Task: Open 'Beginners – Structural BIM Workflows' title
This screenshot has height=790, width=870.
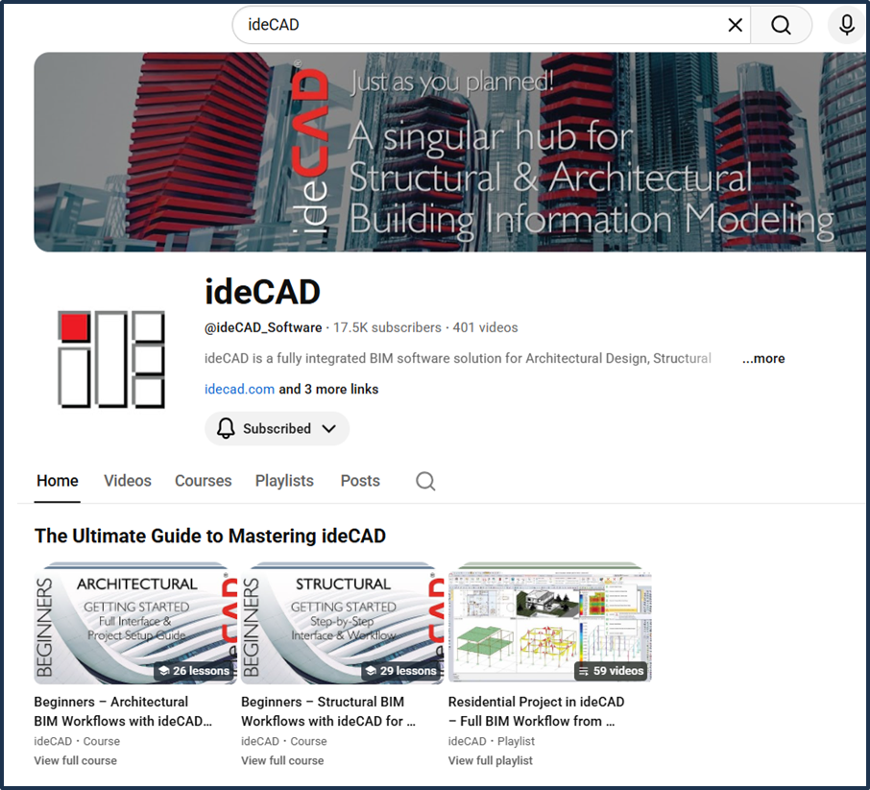Action: (x=328, y=711)
